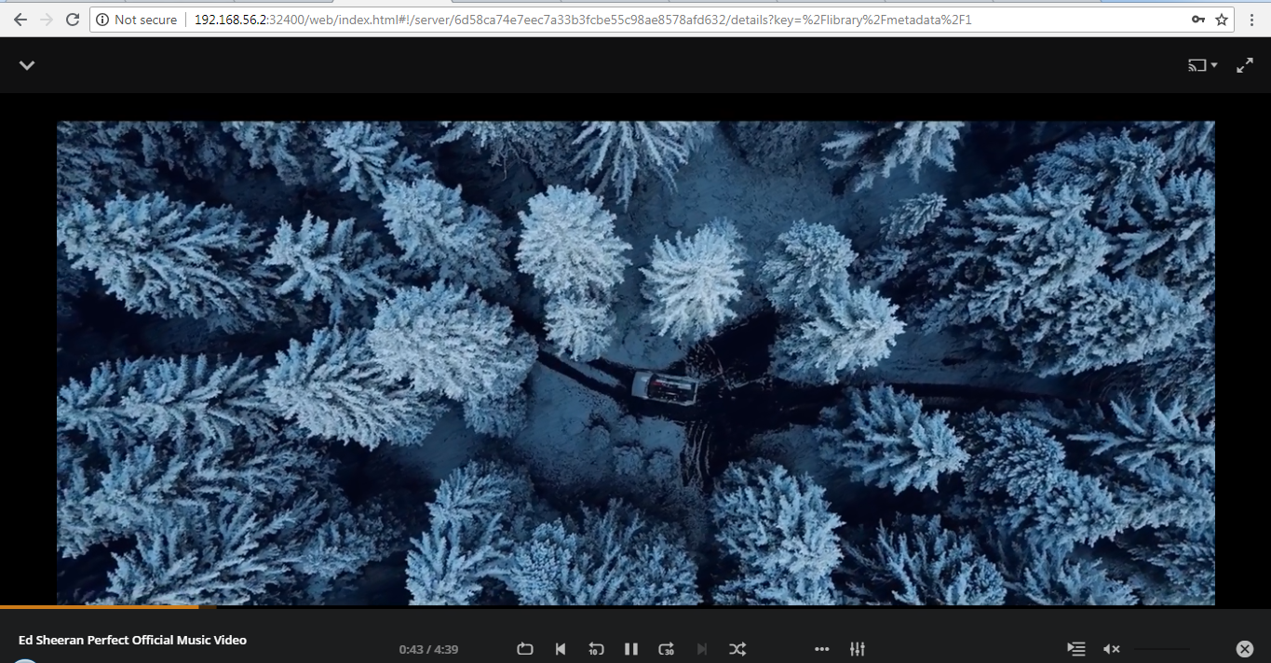Open the more options ellipsis menu
Image resolution: width=1271 pixels, height=663 pixels.
821,649
